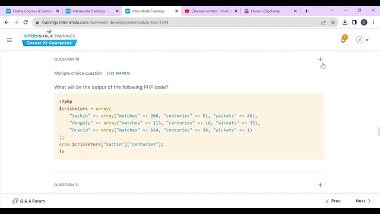Click the "Dravid" array code line
This screenshot has width=380, height=214.
(161, 130)
